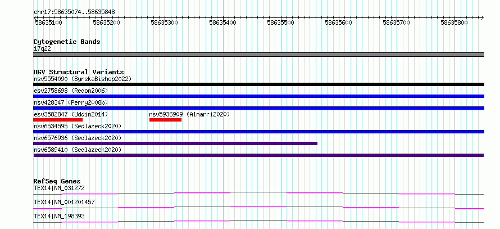Open the esv3582847 (Uddin2014) label
The width and height of the screenshot is (500, 229).
(71, 114)
